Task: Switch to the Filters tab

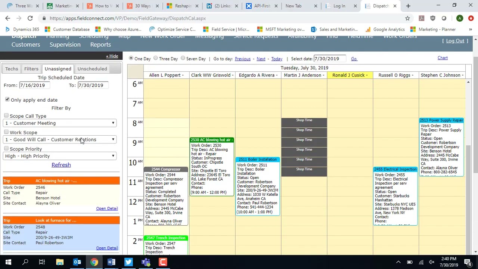Action: click(x=31, y=69)
